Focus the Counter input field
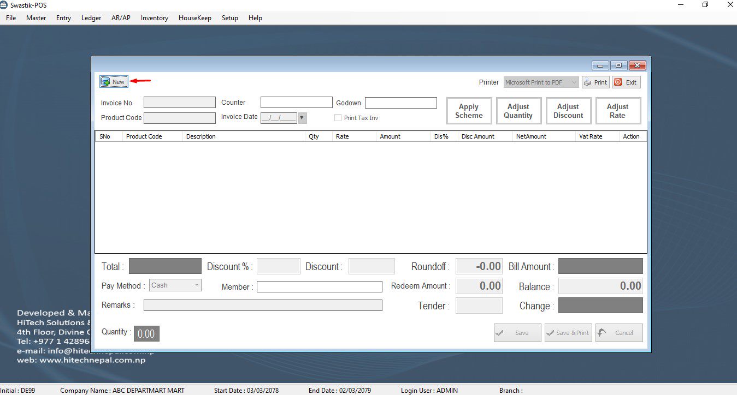 296,103
